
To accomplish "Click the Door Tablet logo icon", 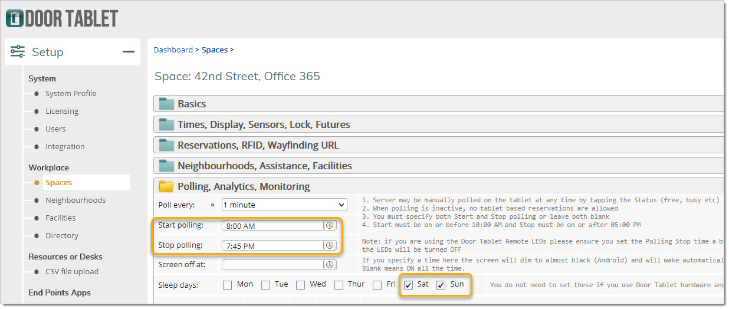I will coord(15,18).
